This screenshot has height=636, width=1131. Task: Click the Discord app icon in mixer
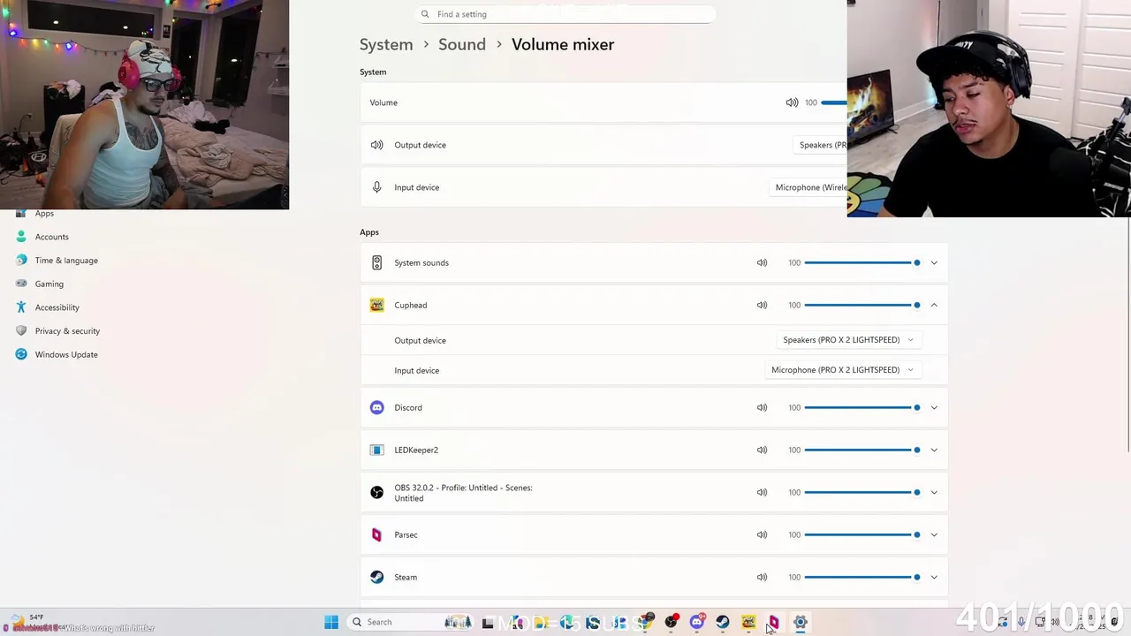[377, 407]
